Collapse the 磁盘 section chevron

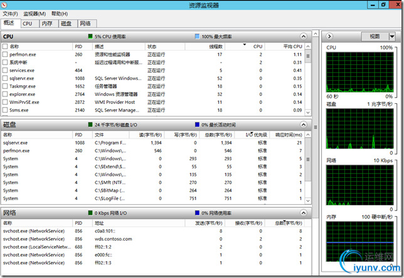304,125
